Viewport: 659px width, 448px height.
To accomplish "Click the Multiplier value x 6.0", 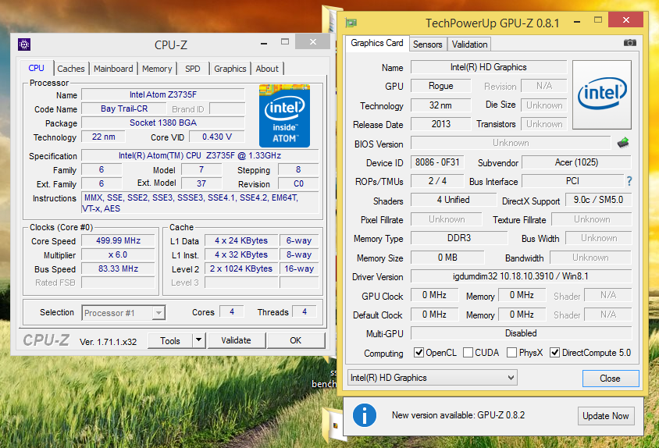I will coord(118,254).
